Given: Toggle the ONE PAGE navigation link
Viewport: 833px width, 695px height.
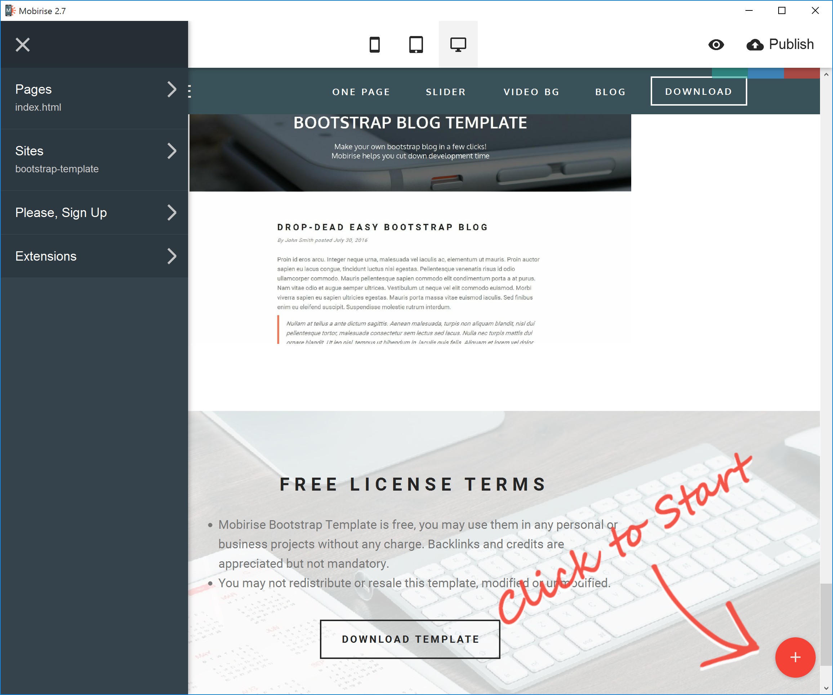Looking at the screenshot, I should point(362,91).
